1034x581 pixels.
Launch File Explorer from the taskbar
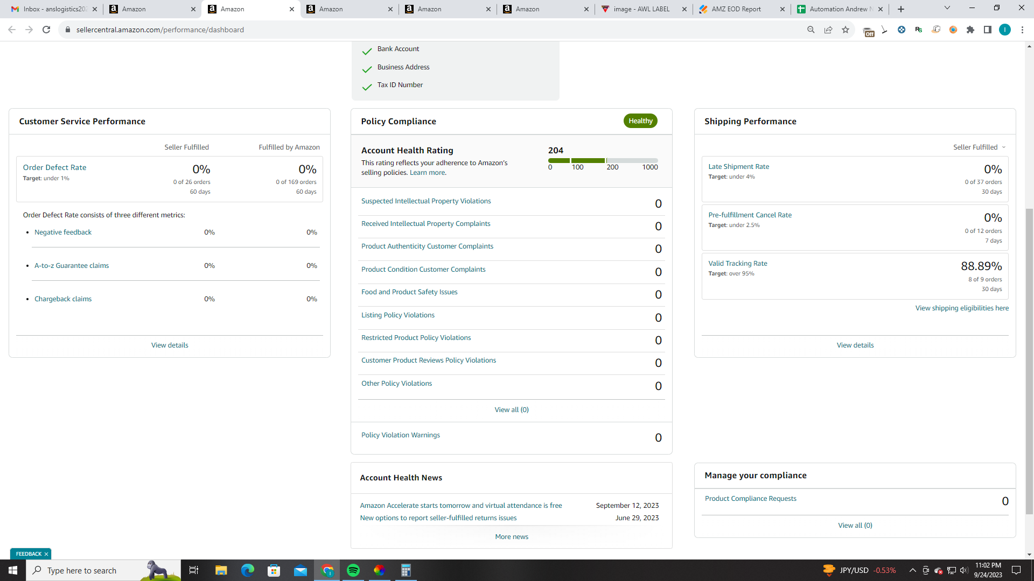click(221, 570)
